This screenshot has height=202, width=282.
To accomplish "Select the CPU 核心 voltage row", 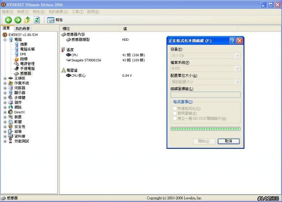I will click(99, 76).
